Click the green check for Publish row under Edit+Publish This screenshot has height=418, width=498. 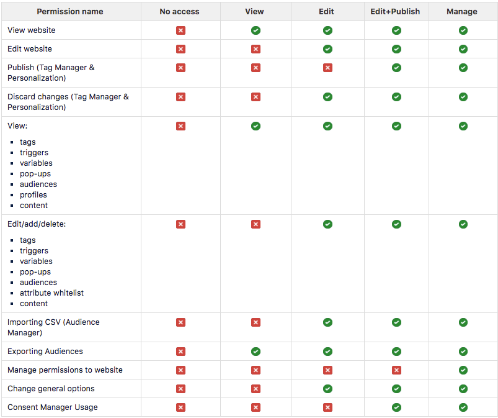coord(396,68)
